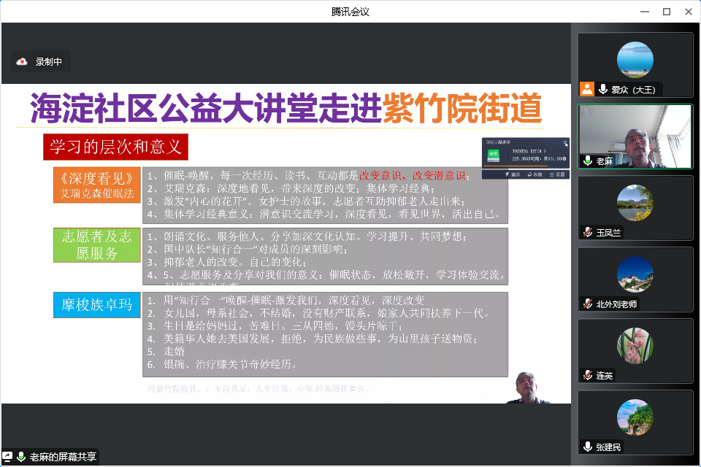The width and height of the screenshot is (701, 467).
Task: Click 老麻's green active microphone icon
Action: 587,161
